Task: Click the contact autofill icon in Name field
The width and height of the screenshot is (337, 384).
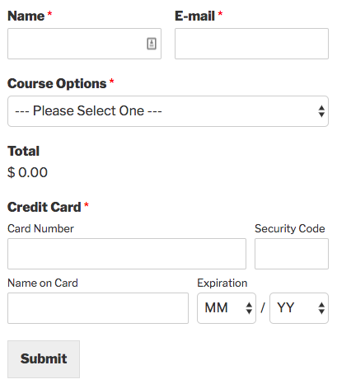Action: tap(152, 44)
